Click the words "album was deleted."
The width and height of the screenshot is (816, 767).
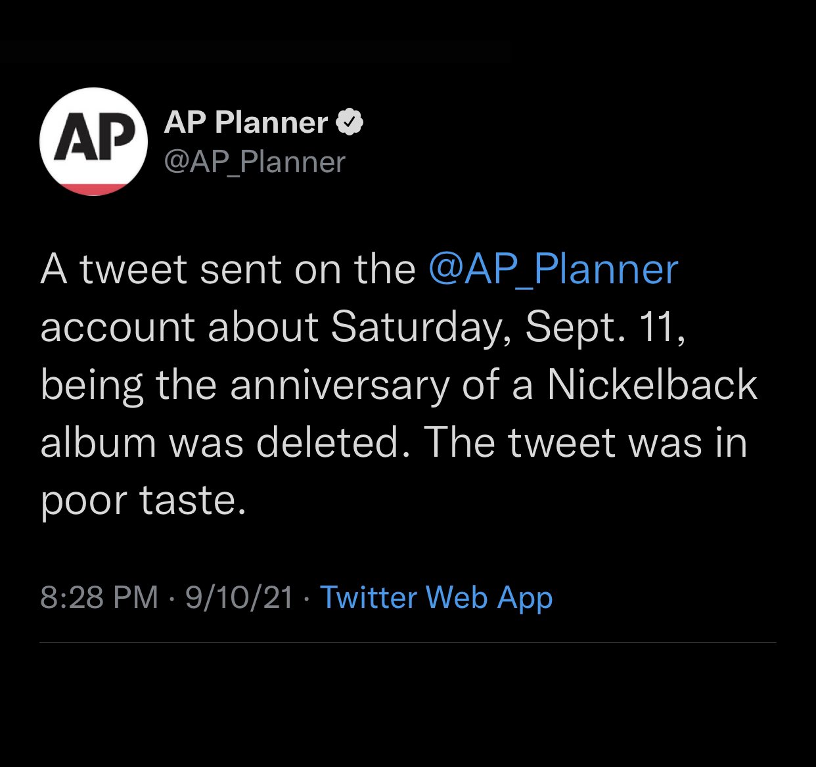[220, 442]
